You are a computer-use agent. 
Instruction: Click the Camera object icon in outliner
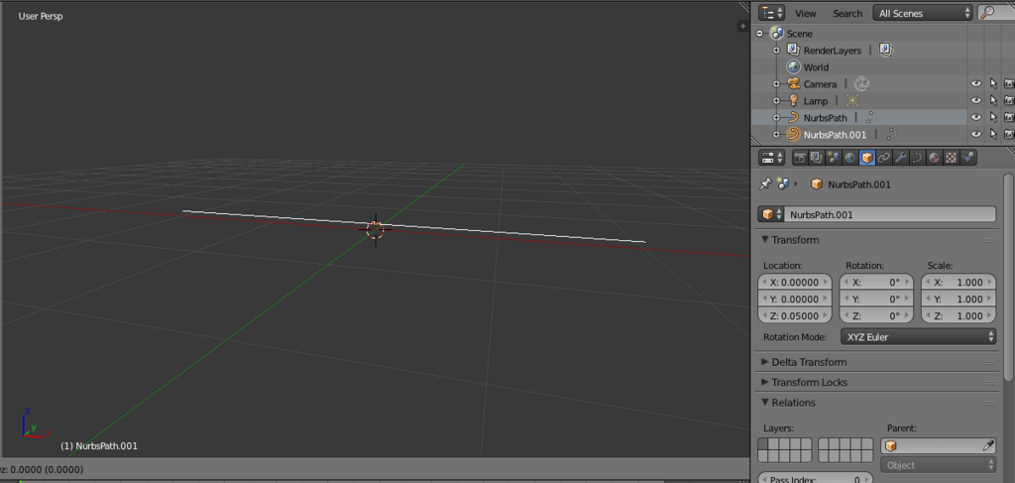(794, 84)
